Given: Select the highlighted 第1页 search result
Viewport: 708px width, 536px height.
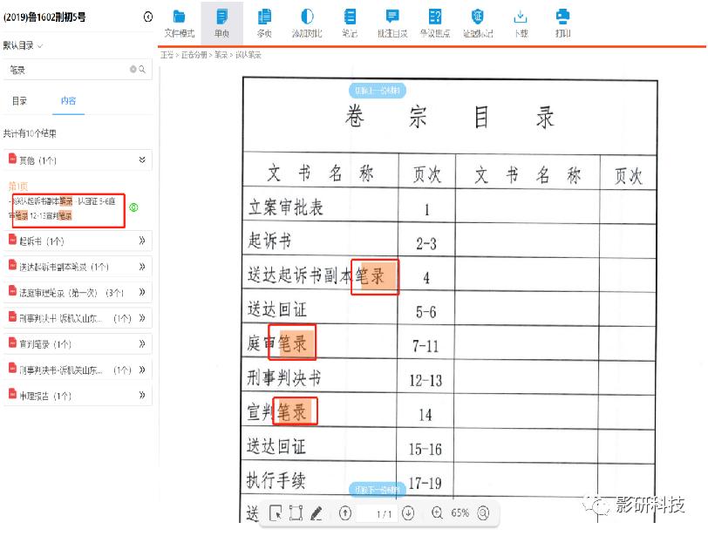Looking at the screenshot, I should (x=67, y=207).
